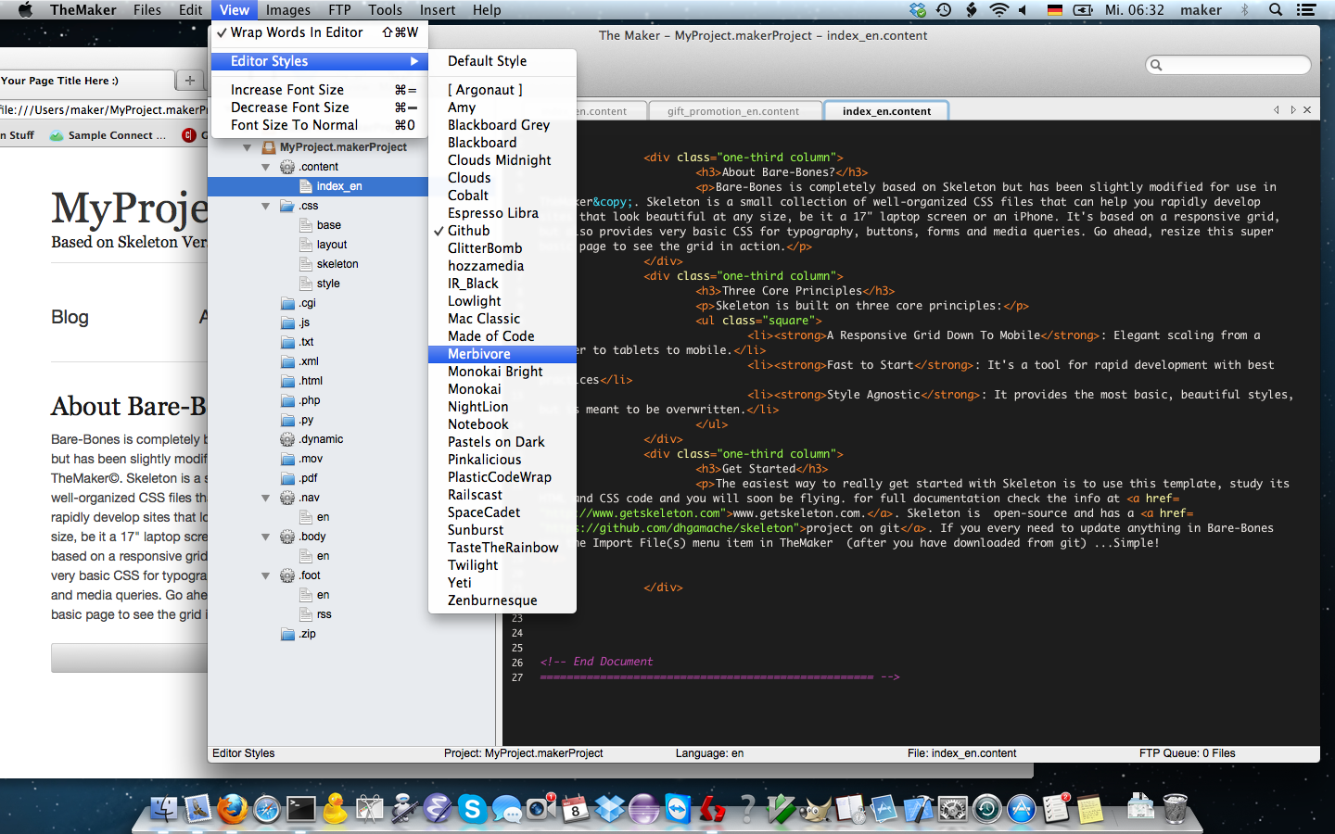The width and height of the screenshot is (1335, 834).
Task: Open the .js folder icon in sidebar
Action: pos(287,322)
